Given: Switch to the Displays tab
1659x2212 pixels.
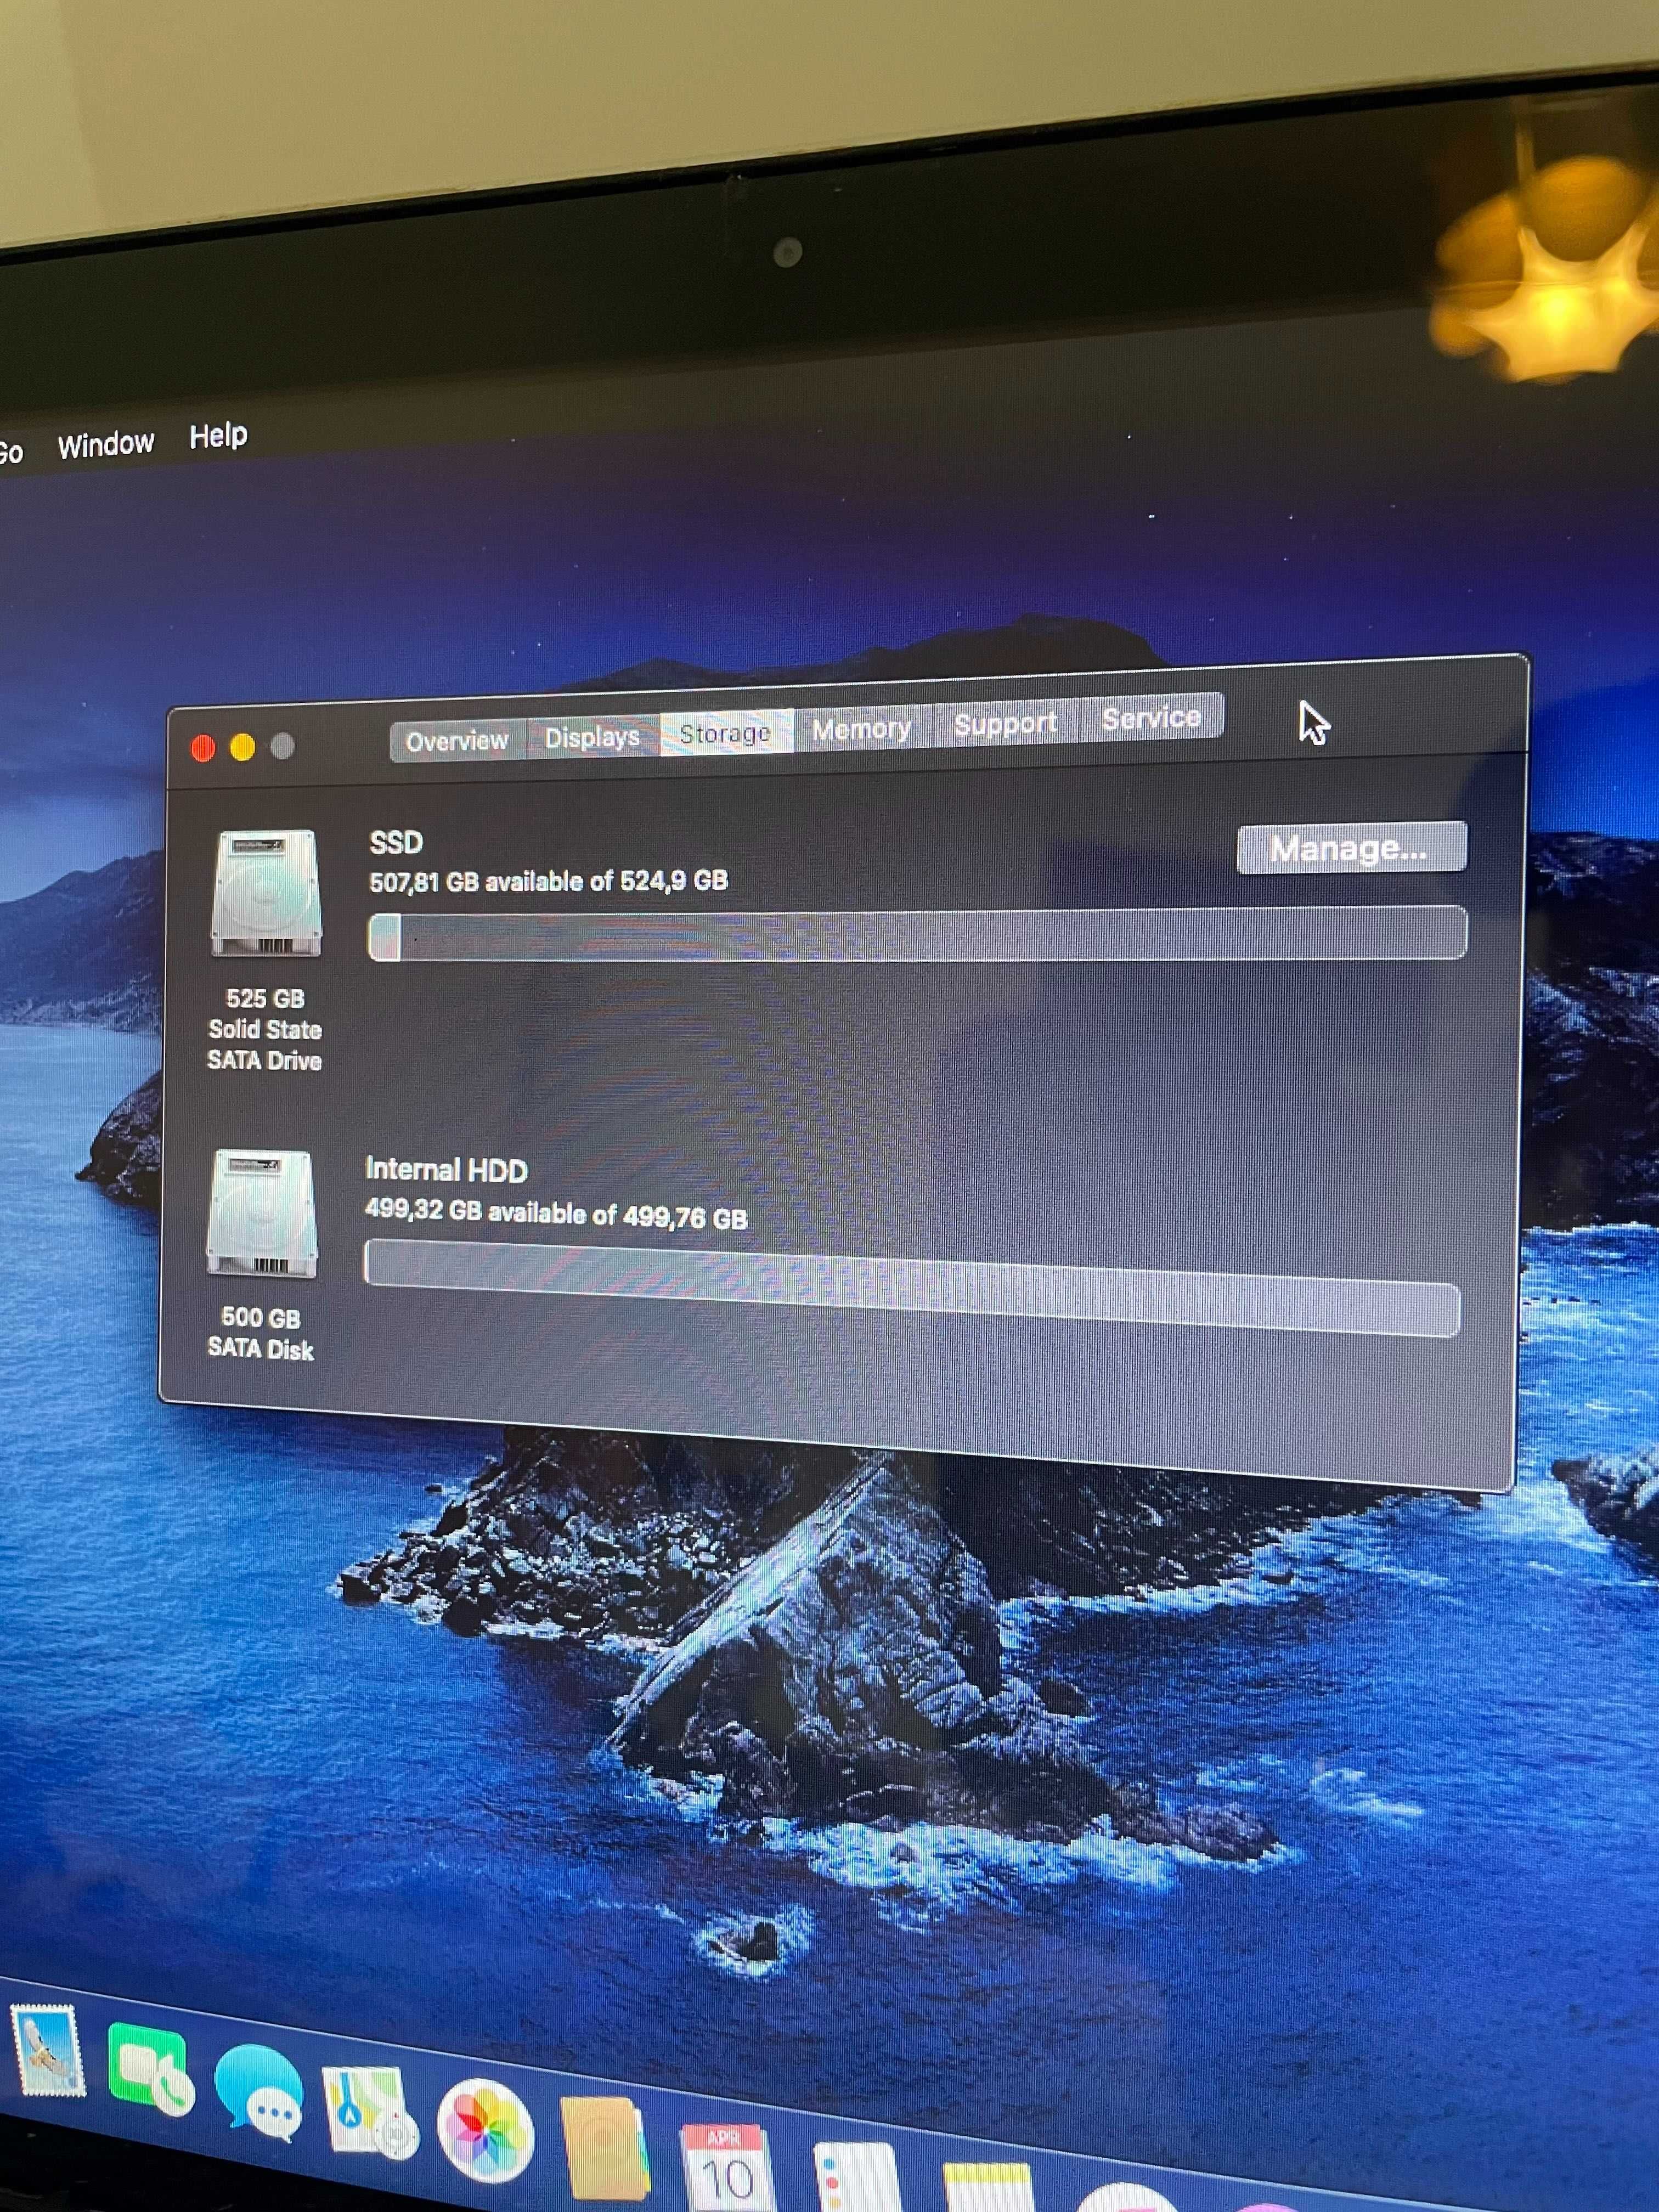Looking at the screenshot, I should click(592, 737).
